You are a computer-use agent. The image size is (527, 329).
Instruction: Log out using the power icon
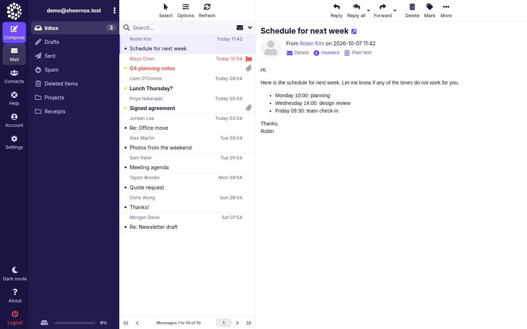tap(15, 318)
